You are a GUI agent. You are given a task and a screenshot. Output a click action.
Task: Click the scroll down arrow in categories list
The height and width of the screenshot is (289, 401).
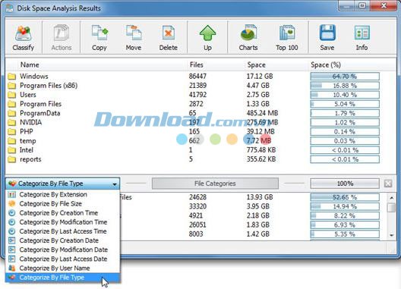click(x=392, y=235)
